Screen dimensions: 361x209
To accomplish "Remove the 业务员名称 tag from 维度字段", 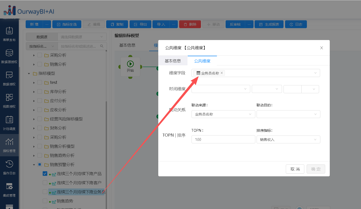I will click(222, 73).
